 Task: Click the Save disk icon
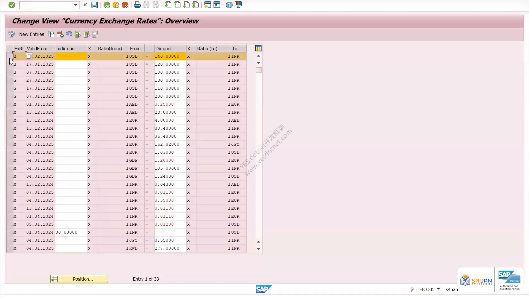pos(95,5)
